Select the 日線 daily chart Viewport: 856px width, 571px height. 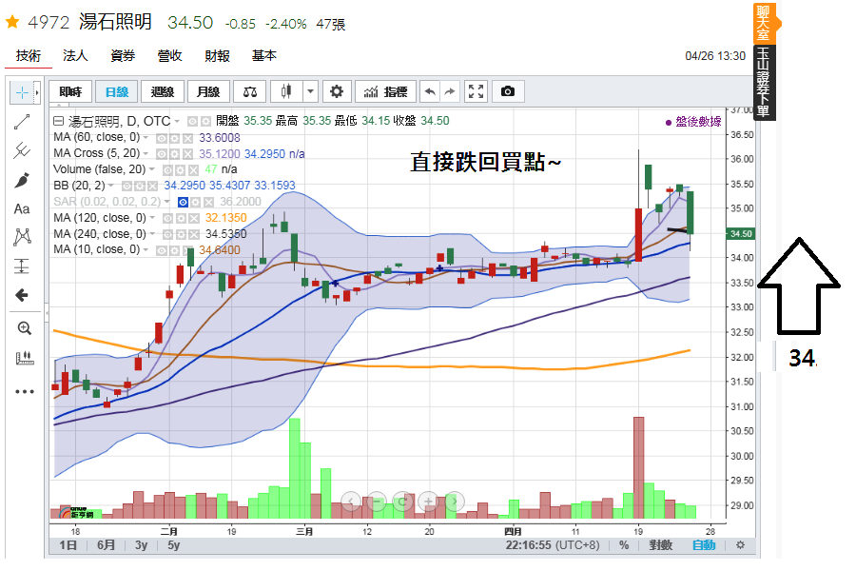(117, 91)
